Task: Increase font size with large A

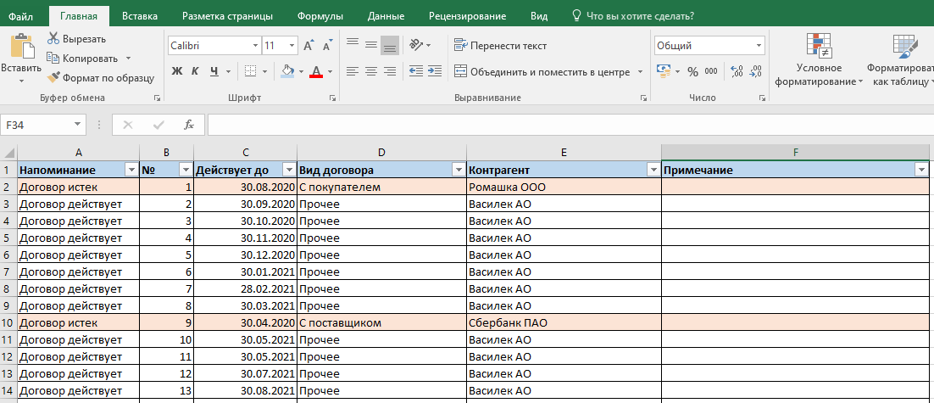Action: coord(308,45)
